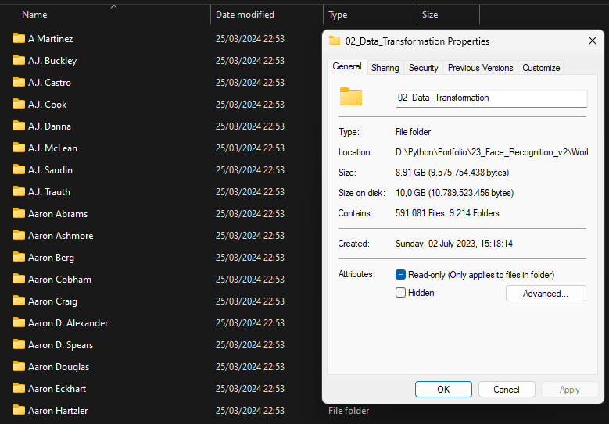Click the Size value 8,91 GB
This screenshot has height=424, width=609.
click(x=452, y=173)
